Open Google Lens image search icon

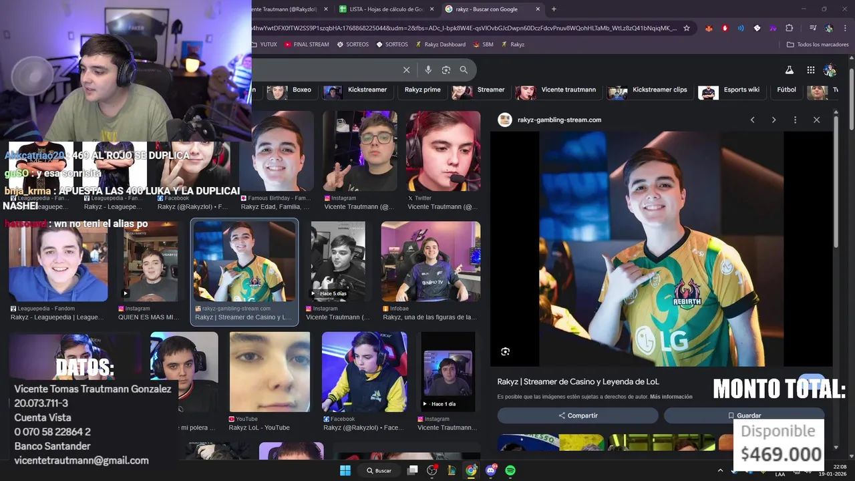[446, 69]
